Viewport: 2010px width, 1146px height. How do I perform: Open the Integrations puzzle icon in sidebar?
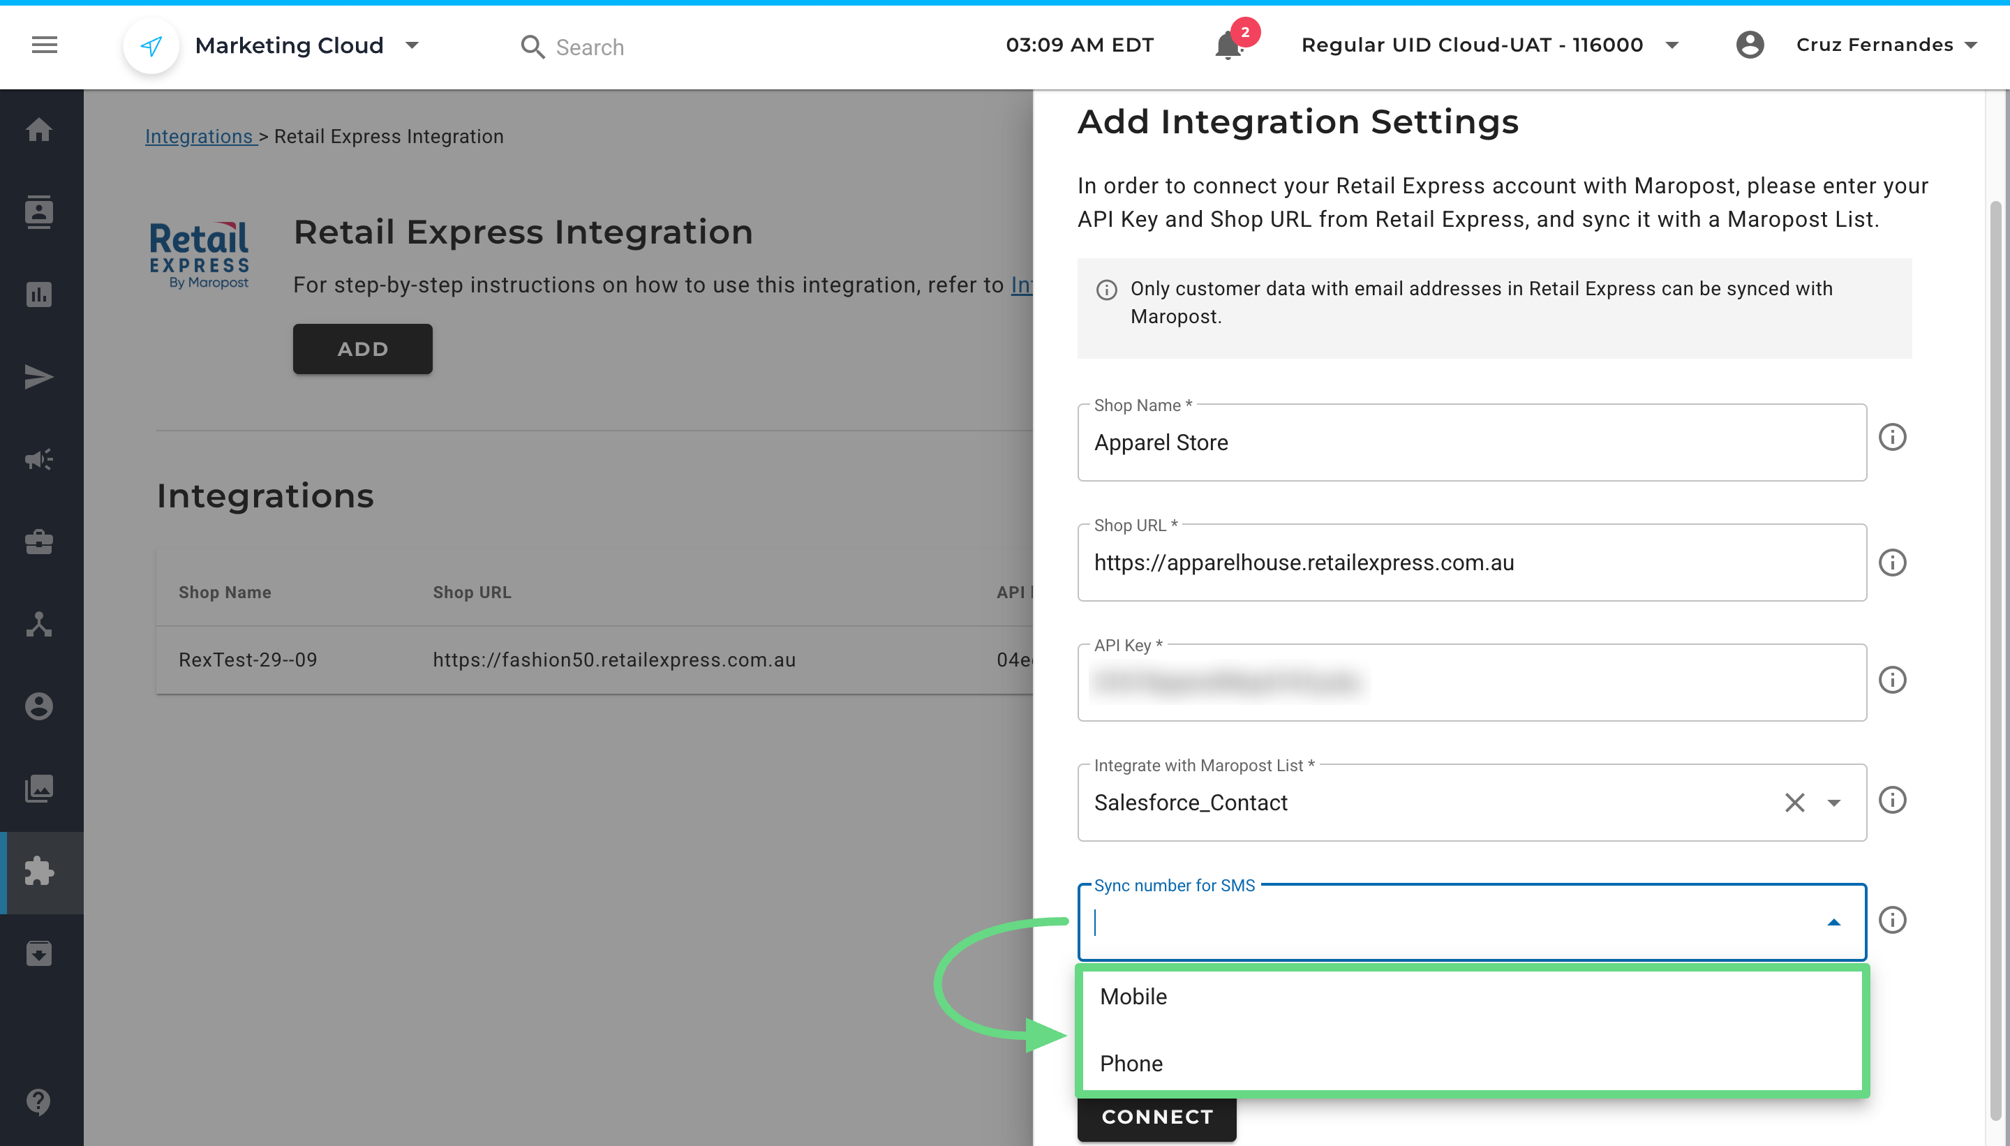pyautogui.click(x=39, y=871)
